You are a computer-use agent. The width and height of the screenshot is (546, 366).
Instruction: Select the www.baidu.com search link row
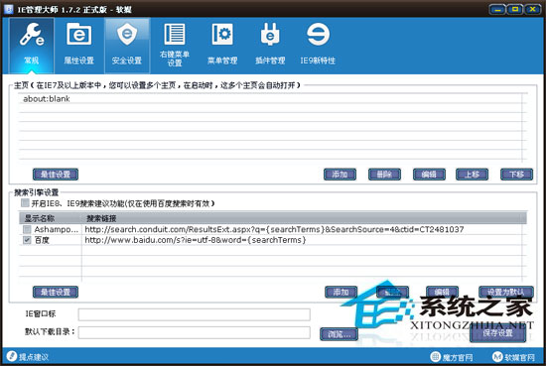[195, 240]
